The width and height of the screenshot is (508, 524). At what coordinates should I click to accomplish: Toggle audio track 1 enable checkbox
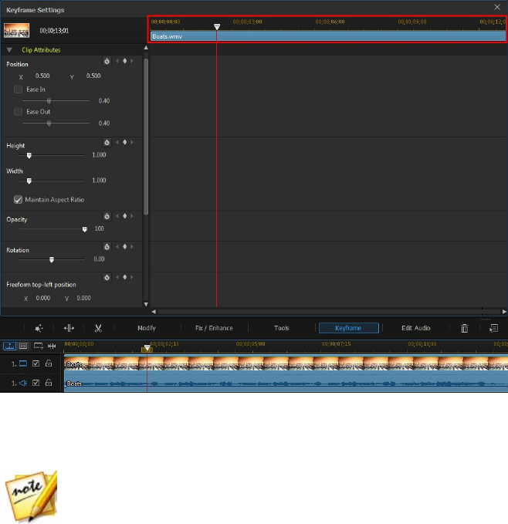click(x=36, y=383)
